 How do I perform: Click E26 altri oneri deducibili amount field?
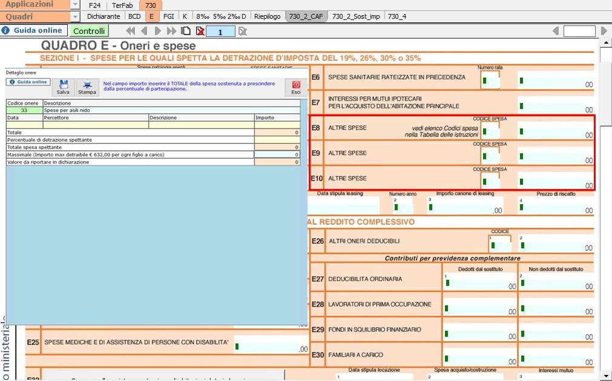pos(556,244)
